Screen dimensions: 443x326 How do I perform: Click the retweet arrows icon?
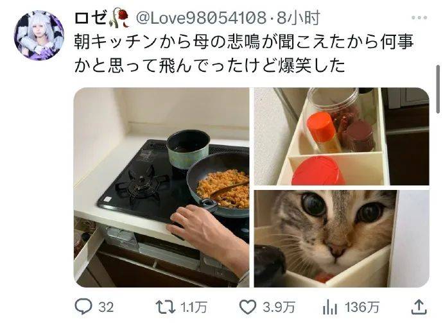(166, 307)
